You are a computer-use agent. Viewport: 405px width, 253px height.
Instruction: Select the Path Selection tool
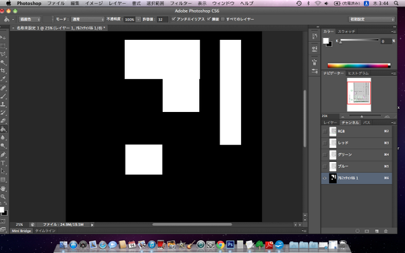[x=3, y=171]
